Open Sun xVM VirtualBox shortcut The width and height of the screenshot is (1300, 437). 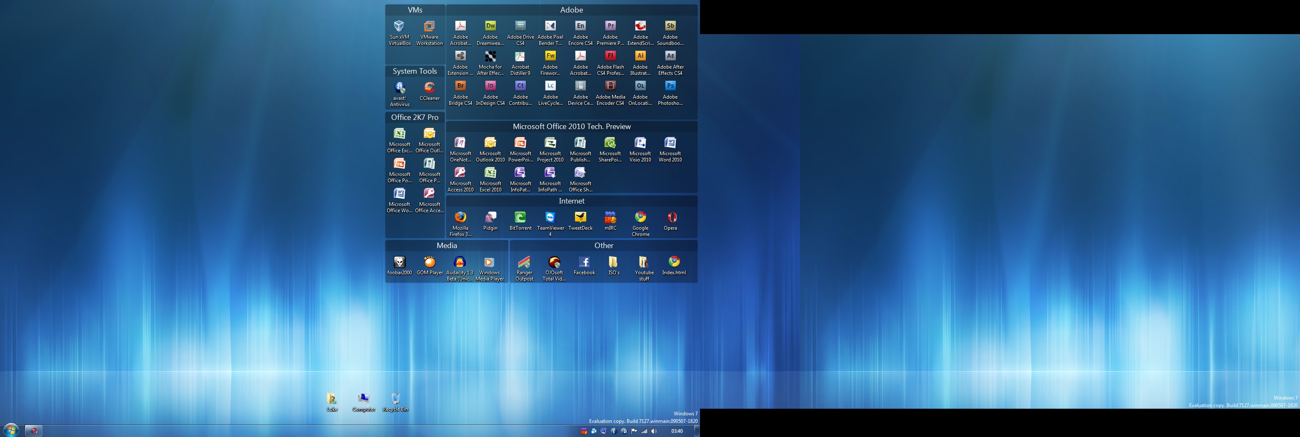click(399, 26)
